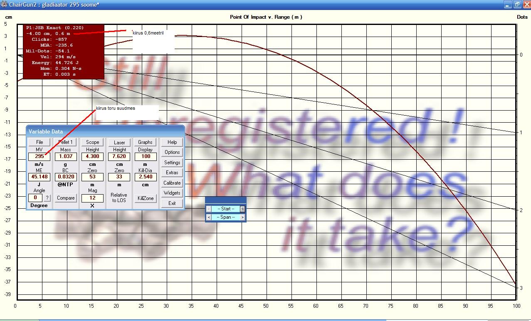Click the left arrow beside Span
This screenshot has height=321, width=531.
(x=209, y=217)
